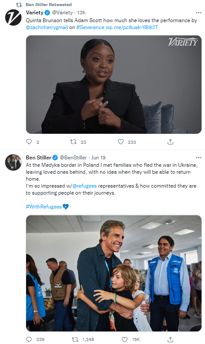
Task: Reply to the Variety tweet
Action: coord(29,142)
